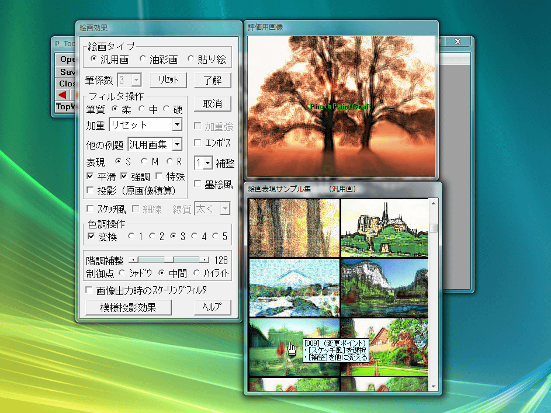This screenshot has height=413, width=551.
Task: Click the ヘルプ button
Action: click(x=213, y=308)
